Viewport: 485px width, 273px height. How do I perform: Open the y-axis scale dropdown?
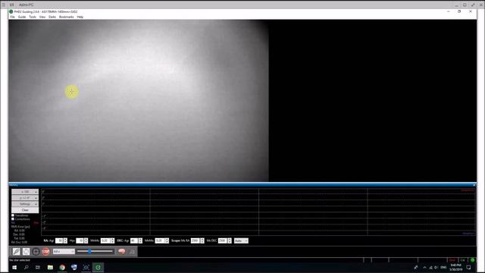(25, 198)
